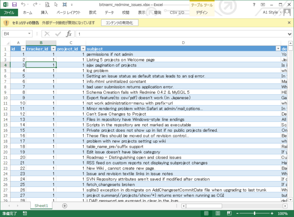Click the crop-frame icon in quick access toolbar
The image size is (294, 217).
(x=65, y=5)
